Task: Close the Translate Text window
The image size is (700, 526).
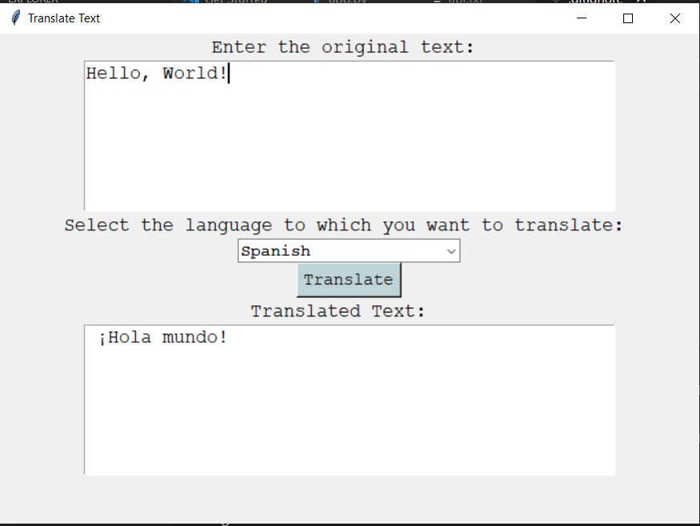Action: coord(674,18)
